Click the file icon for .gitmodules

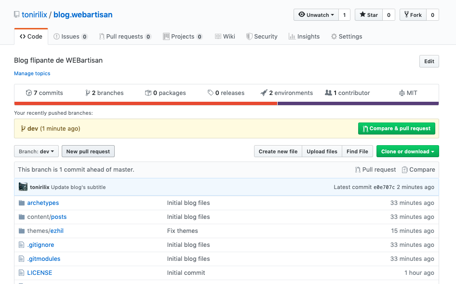pos(21,258)
